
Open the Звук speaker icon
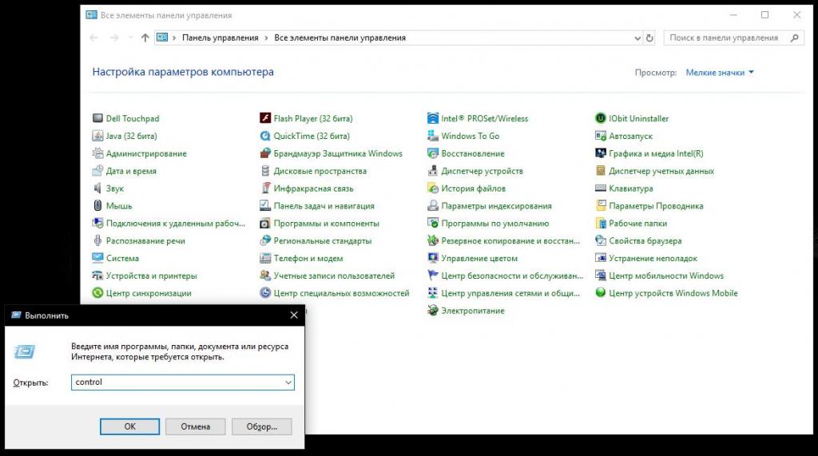pos(97,188)
